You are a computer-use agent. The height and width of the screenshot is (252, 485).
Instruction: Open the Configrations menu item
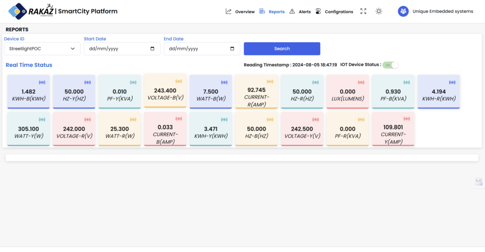[339, 12]
